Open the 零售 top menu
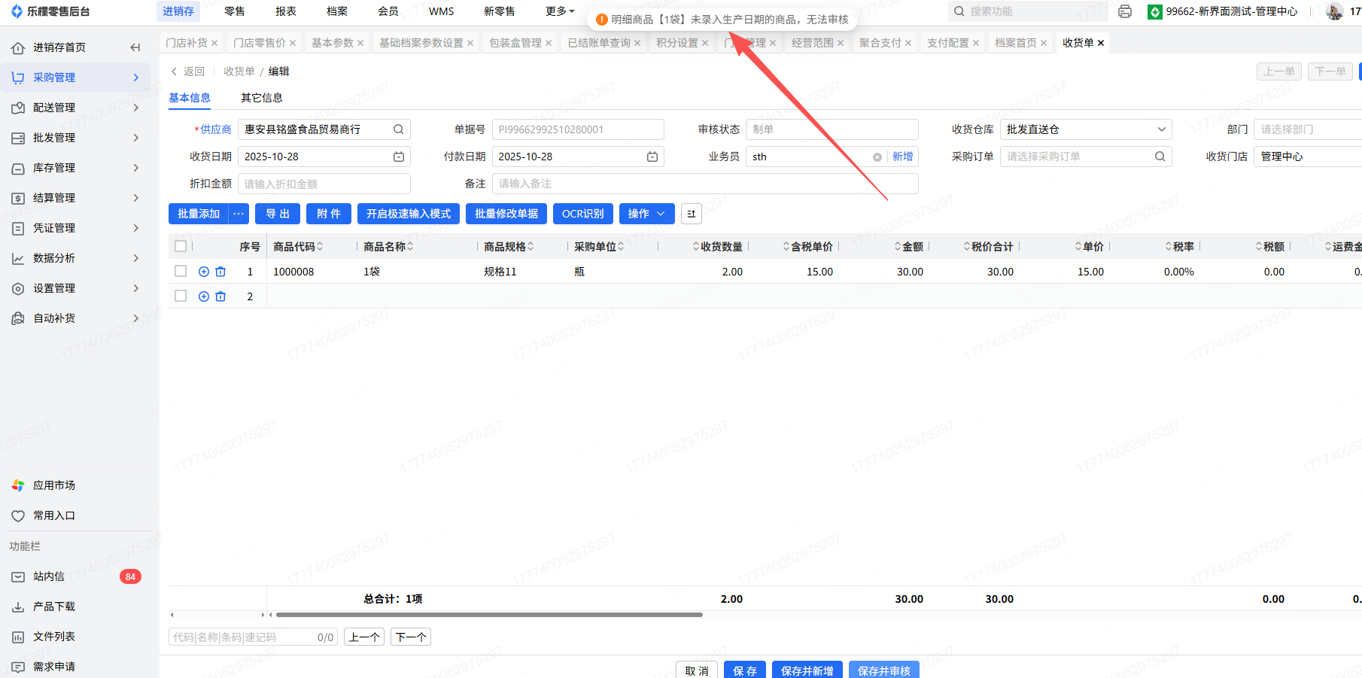 235,11
